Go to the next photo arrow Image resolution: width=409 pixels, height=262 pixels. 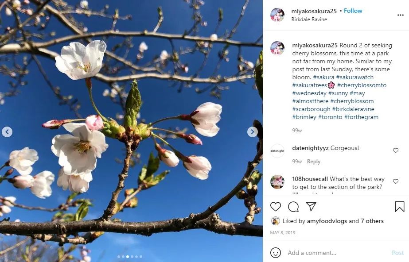tap(252, 132)
